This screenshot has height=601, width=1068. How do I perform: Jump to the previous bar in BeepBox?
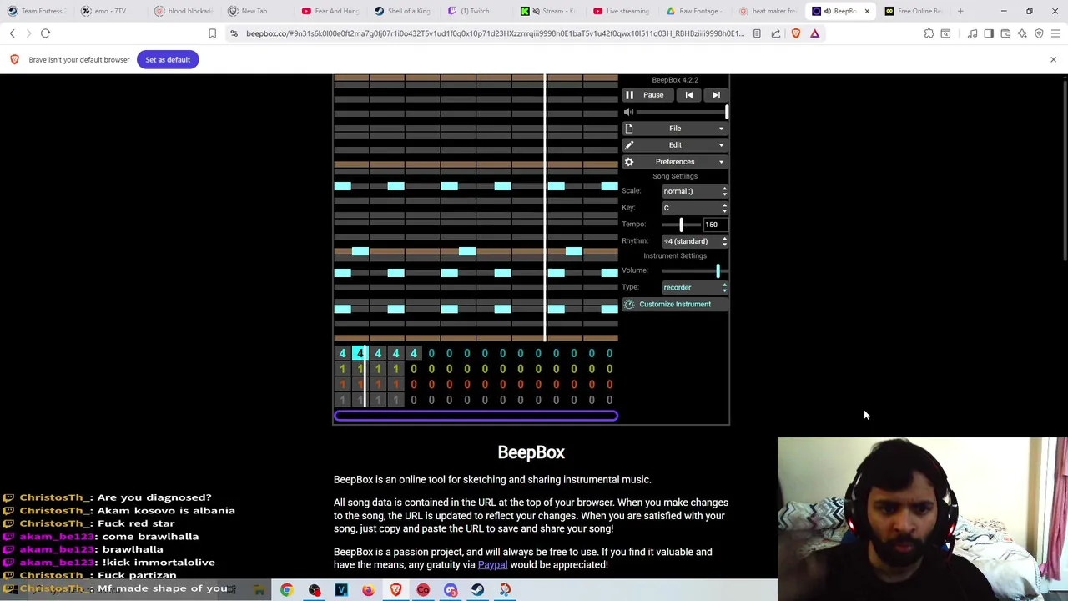coord(689,95)
